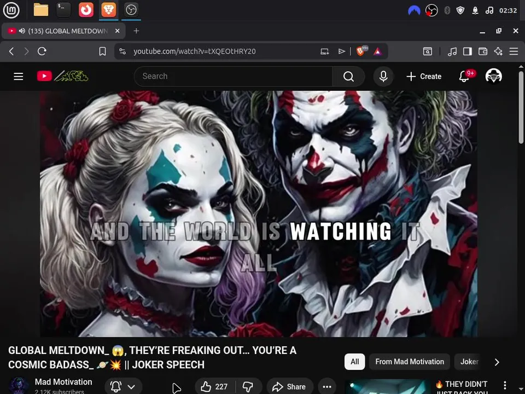Screen dimensions: 525x394
Task: Open the Linux Mint start menu
Action: 11,10
